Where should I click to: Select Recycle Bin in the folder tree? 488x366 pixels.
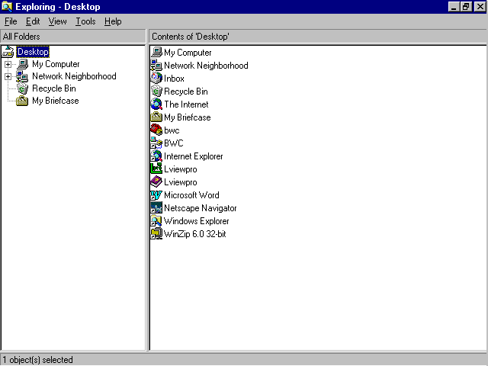[x=53, y=88]
